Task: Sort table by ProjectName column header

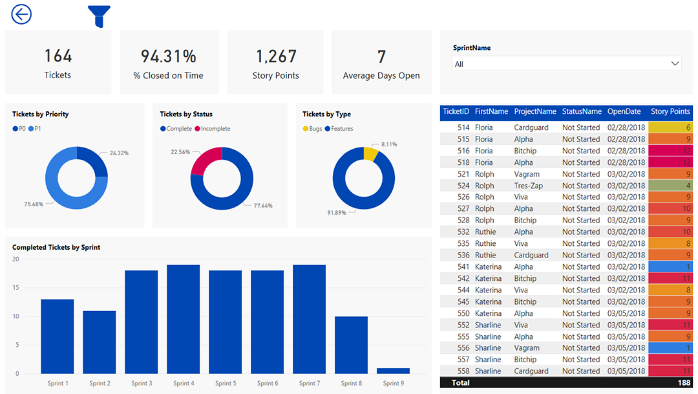Action: 535,111
